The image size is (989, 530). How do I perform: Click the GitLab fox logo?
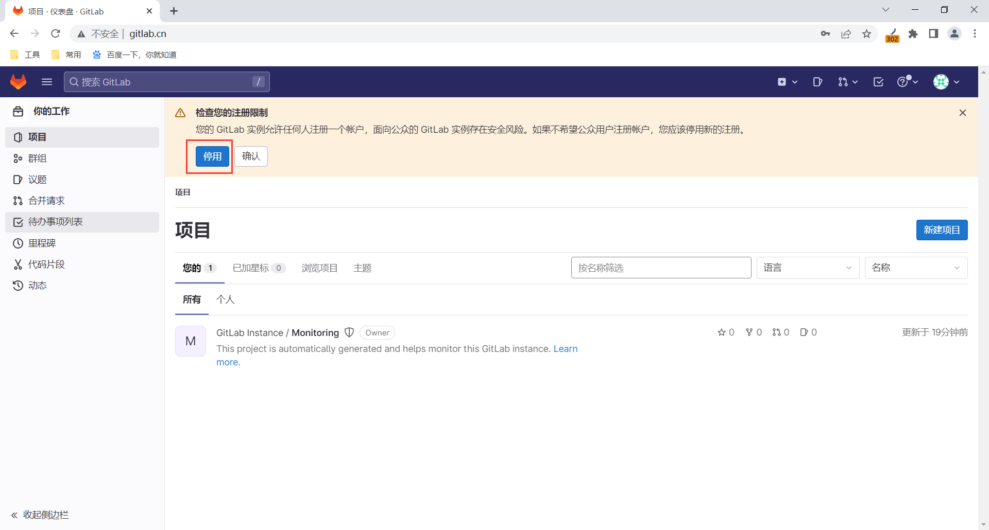click(19, 81)
